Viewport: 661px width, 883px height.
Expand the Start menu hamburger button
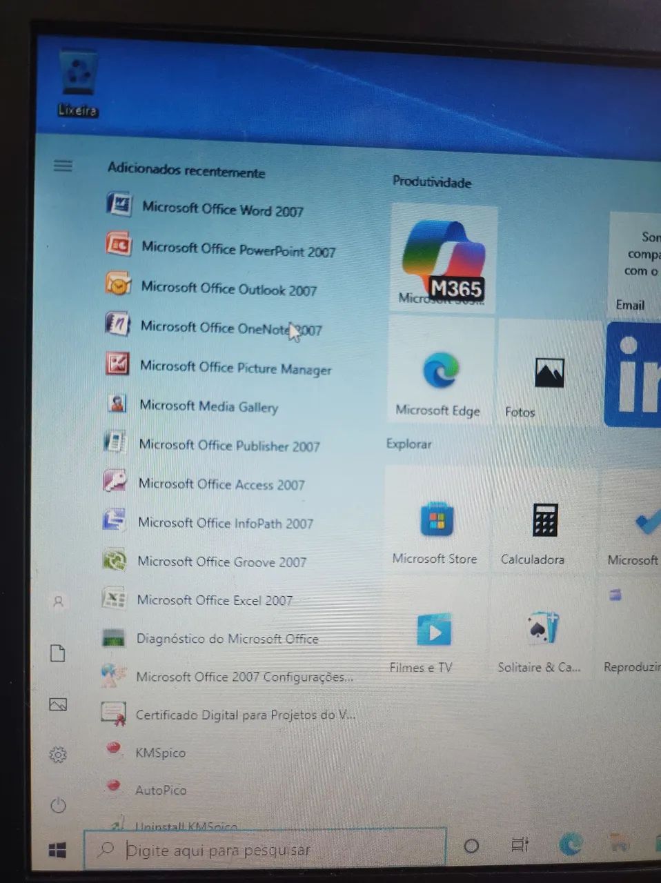point(63,166)
